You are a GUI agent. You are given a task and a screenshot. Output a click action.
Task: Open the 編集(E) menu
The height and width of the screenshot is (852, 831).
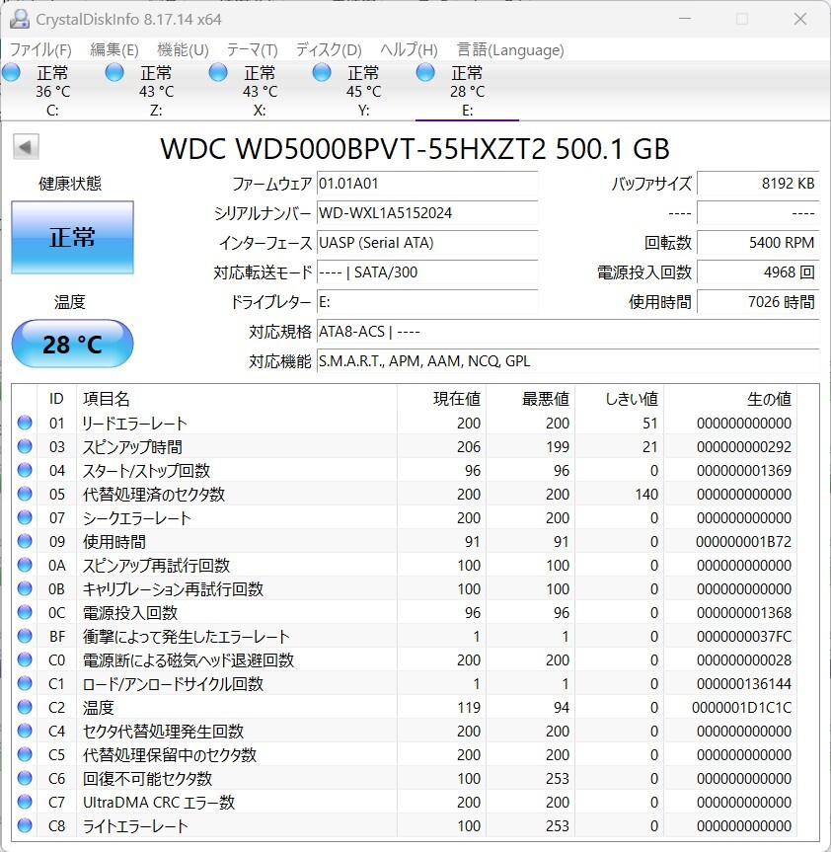point(114,50)
